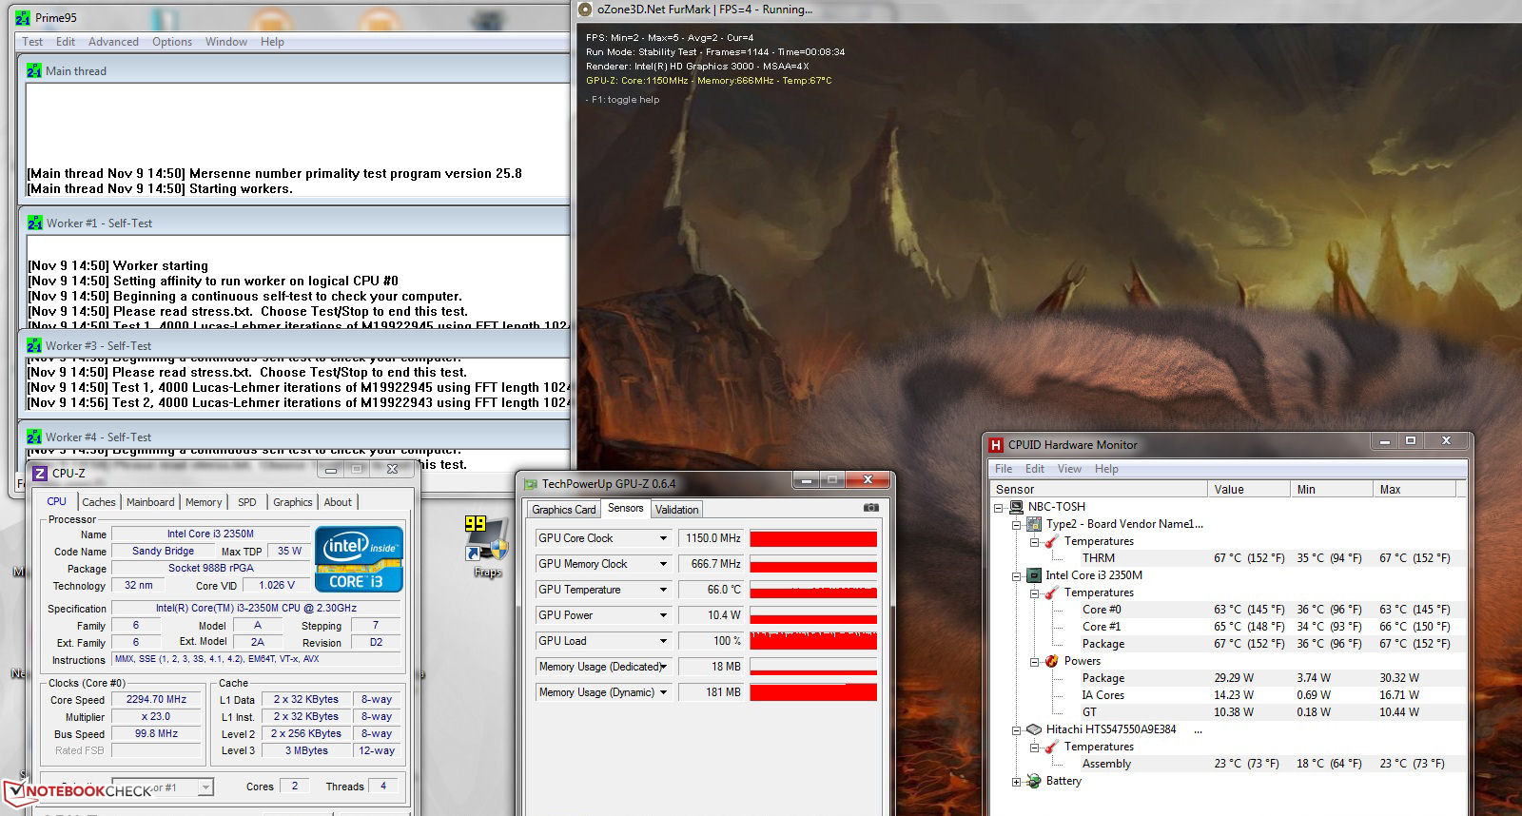Click the FurMark title bar icon
Viewport: 1522px width, 816px height.
[x=586, y=10]
